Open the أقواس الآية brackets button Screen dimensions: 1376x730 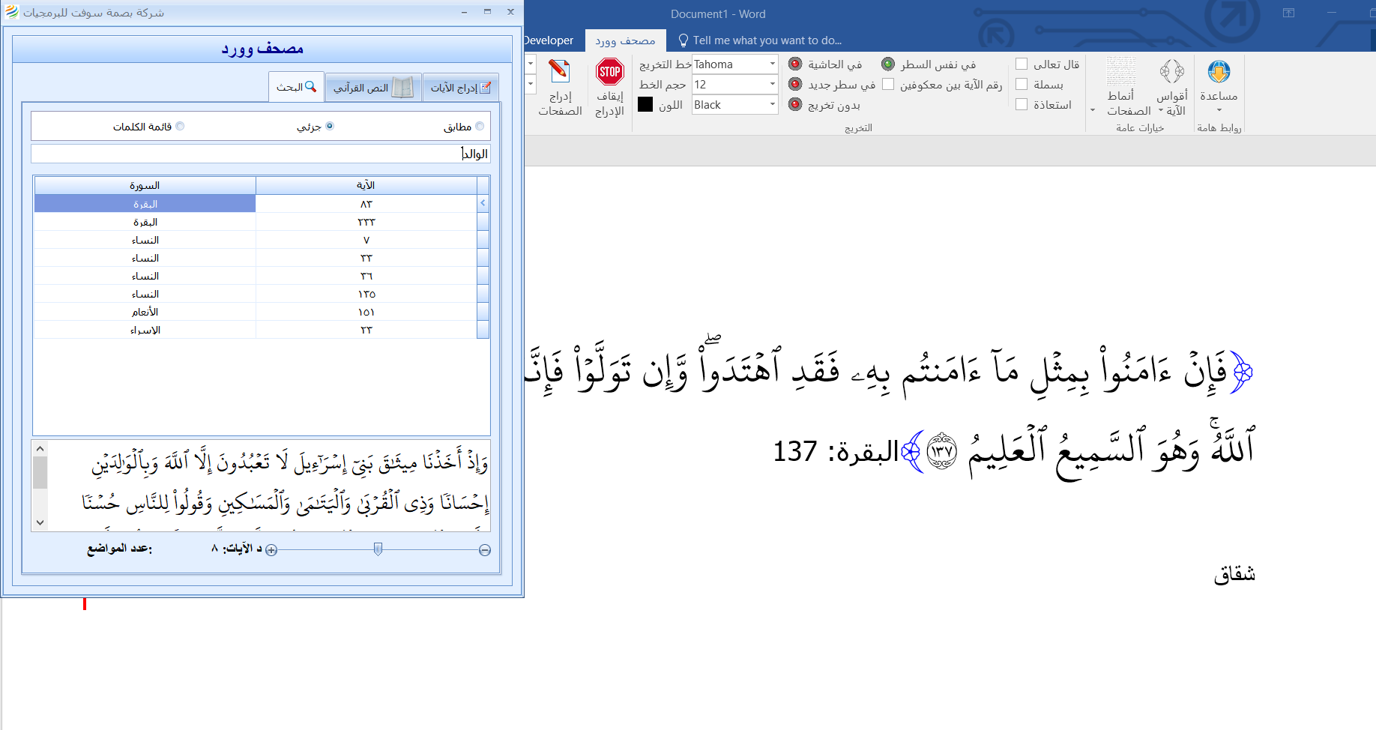click(x=1172, y=88)
